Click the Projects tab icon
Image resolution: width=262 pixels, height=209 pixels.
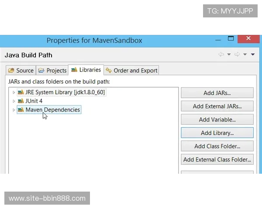[41, 71]
